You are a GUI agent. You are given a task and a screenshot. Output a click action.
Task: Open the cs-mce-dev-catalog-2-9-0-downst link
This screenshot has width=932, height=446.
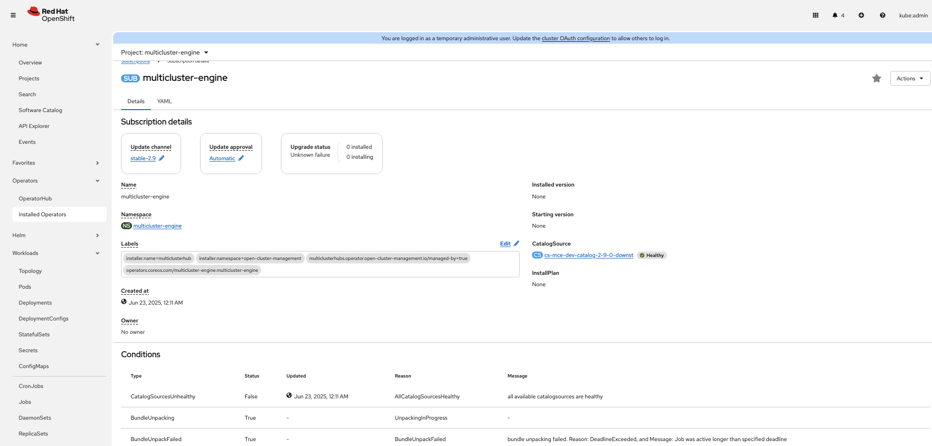click(x=589, y=255)
